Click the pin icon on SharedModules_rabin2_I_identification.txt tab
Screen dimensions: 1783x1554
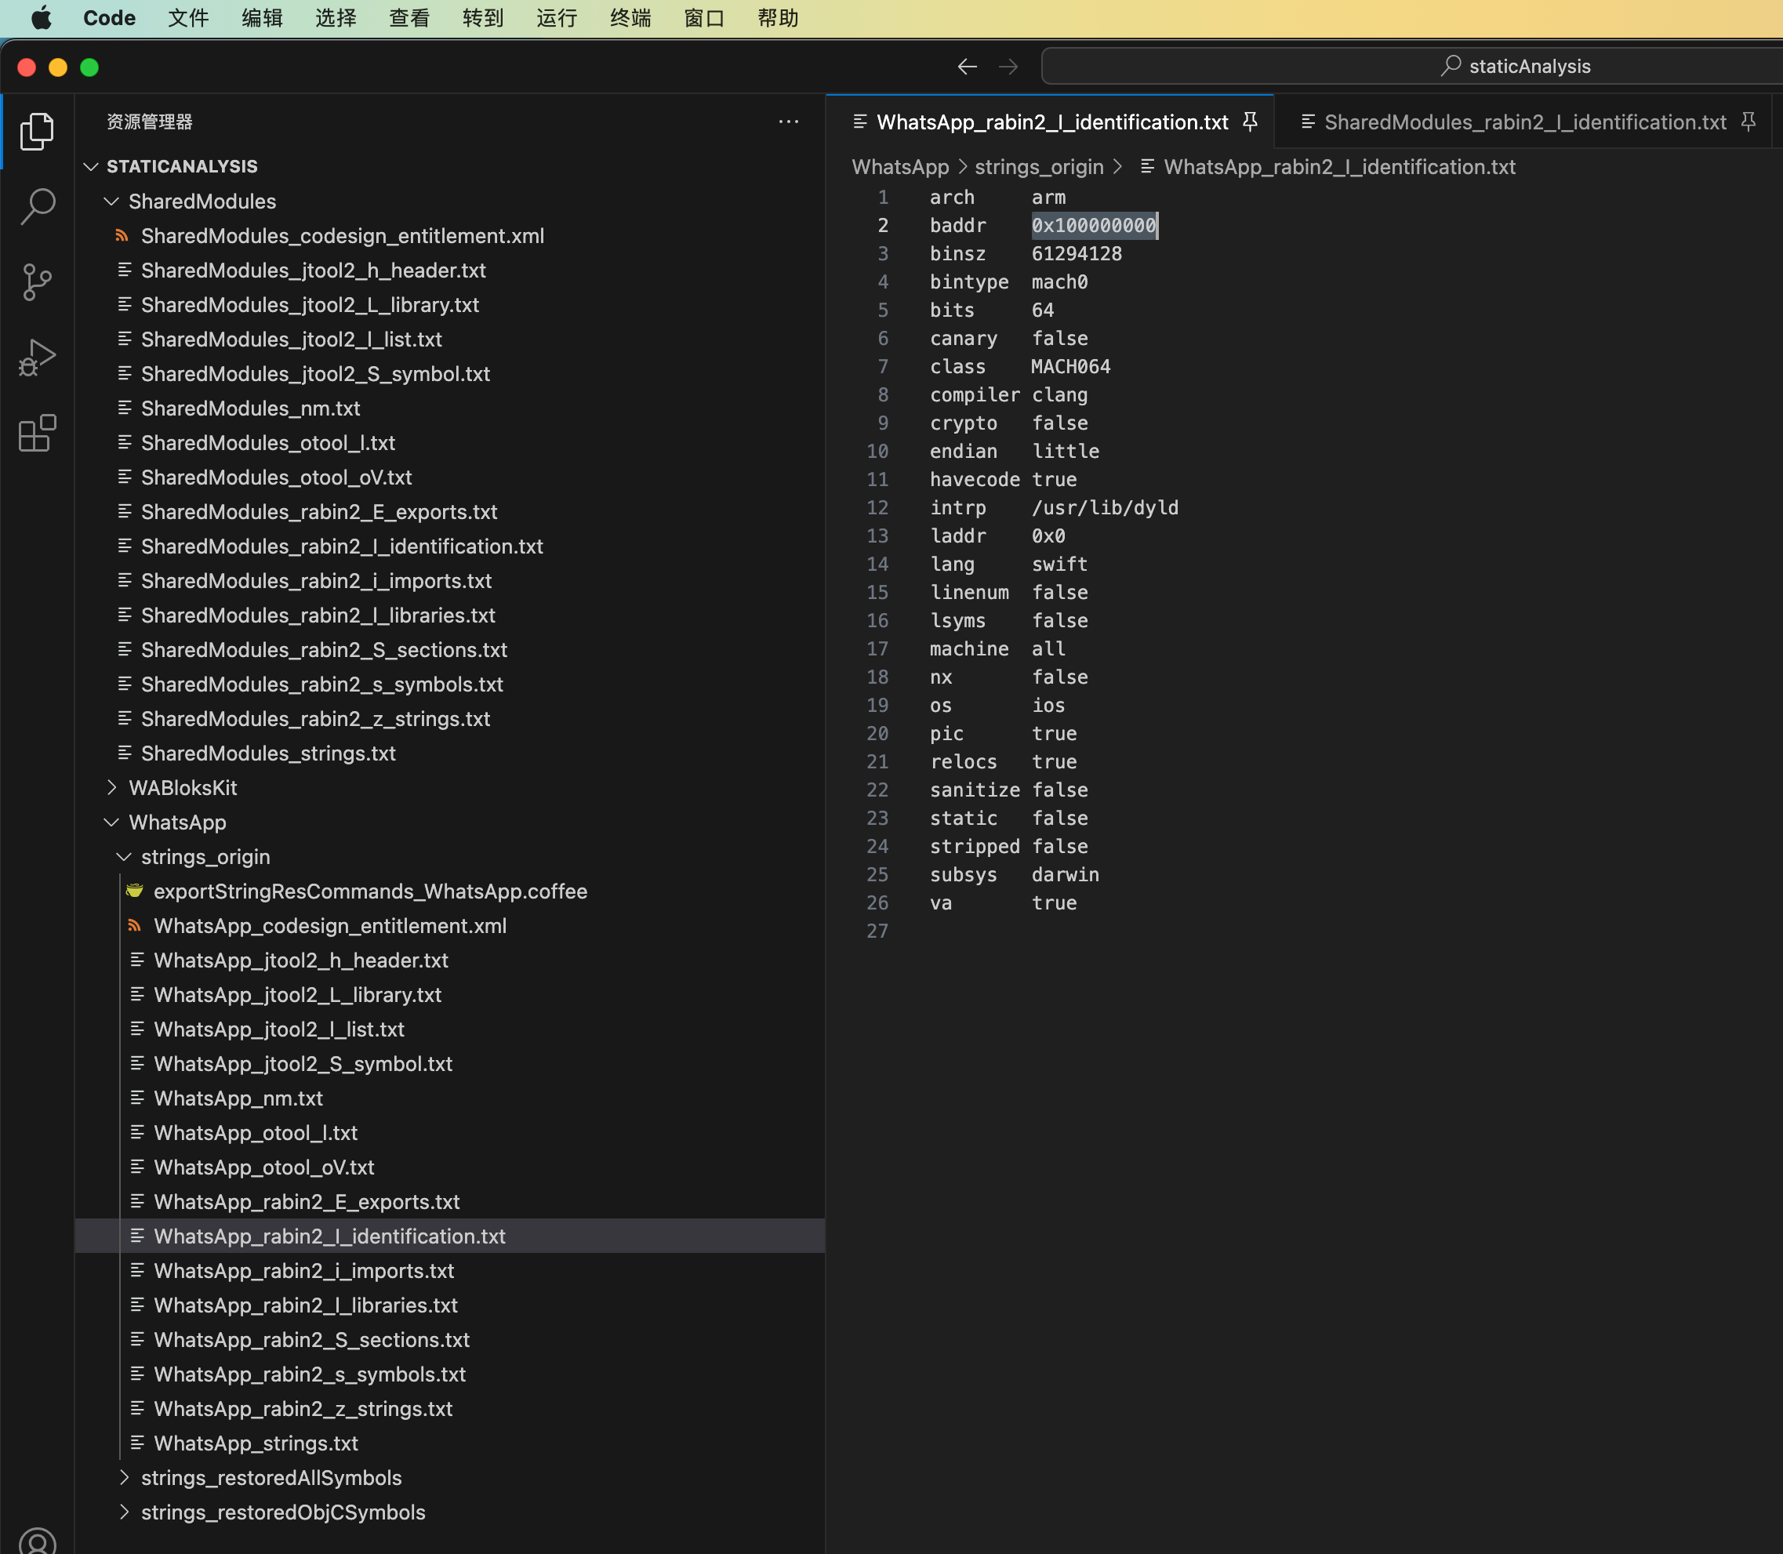(x=1749, y=122)
